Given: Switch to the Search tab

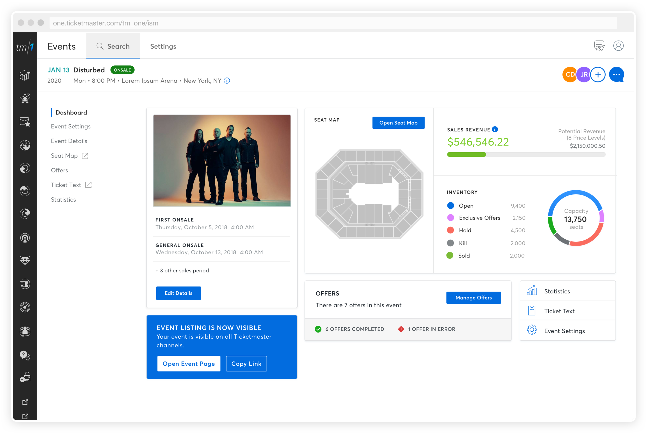Looking at the screenshot, I should pyautogui.click(x=113, y=46).
